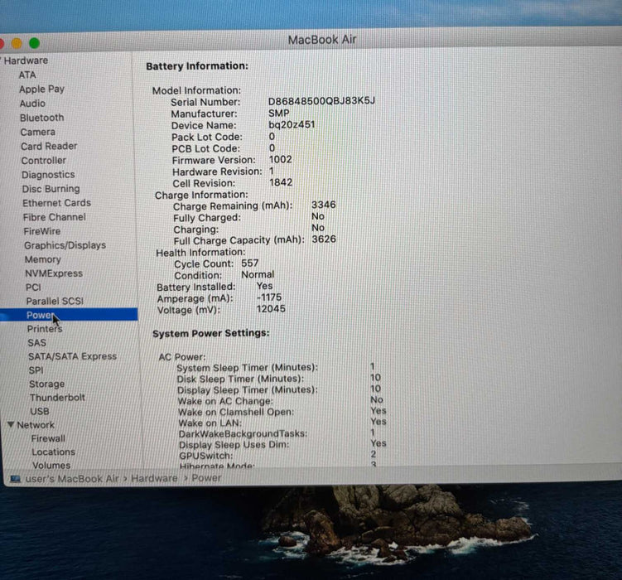The image size is (622, 580).
Task: Select the Hardware category header
Action: pyautogui.click(x=26, y=60)
